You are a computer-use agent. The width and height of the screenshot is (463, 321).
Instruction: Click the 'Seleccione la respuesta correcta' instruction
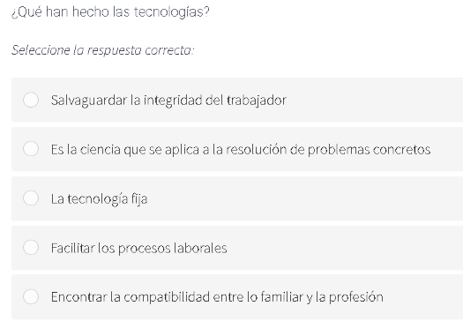pyautogui.click(x=103, y=50)
